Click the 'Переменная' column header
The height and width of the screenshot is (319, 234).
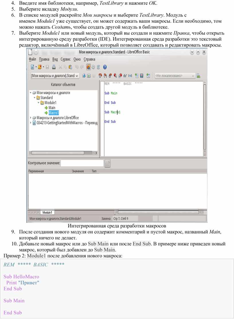pyautogui.click(x=36, y=171)
